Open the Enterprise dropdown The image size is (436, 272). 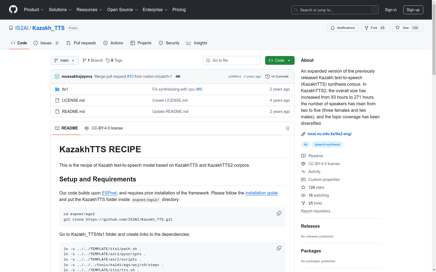pyautogui.click(x=155, y=10)
